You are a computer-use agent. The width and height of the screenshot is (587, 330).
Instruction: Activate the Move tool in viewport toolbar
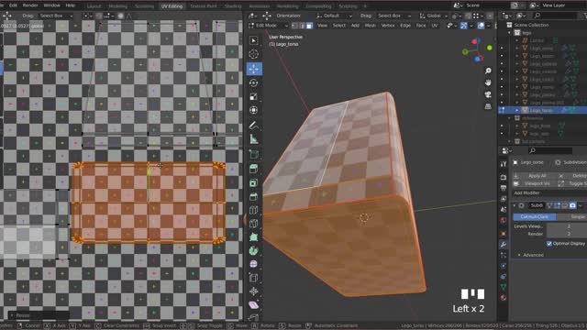click(254, 69)
